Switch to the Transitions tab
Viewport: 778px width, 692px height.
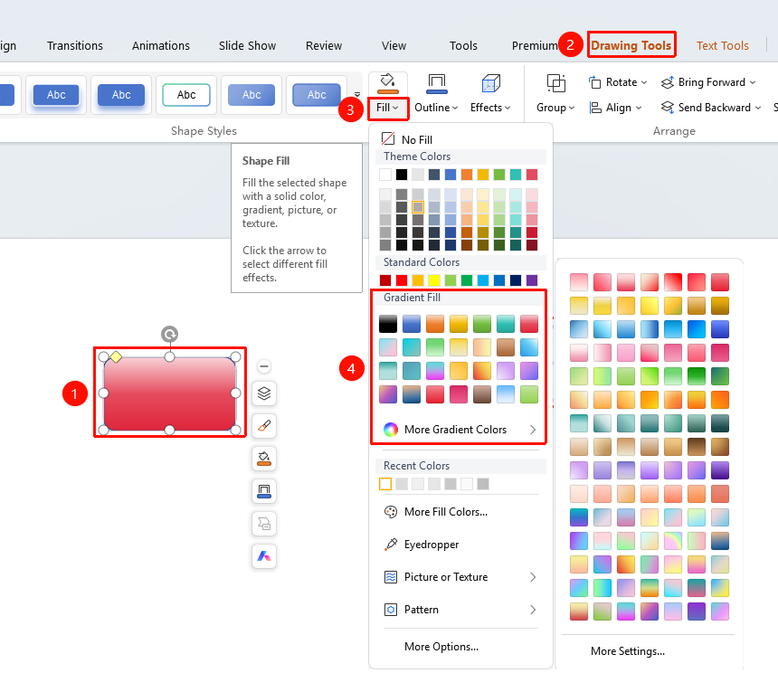[x=75, y=45]
